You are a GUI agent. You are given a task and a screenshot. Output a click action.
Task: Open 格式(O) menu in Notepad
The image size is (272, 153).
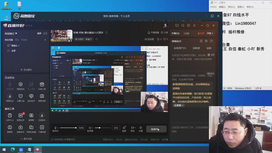click(x=232, y=7)
